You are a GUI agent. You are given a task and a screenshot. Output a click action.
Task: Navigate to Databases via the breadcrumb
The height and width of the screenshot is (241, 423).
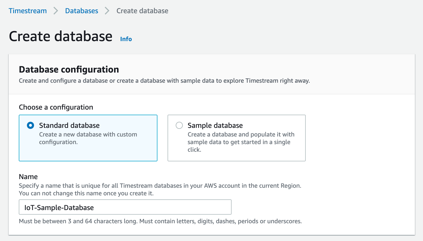coord(82,11)
